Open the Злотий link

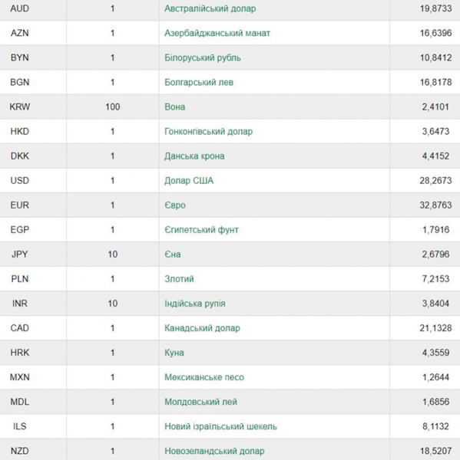(179, 279)
